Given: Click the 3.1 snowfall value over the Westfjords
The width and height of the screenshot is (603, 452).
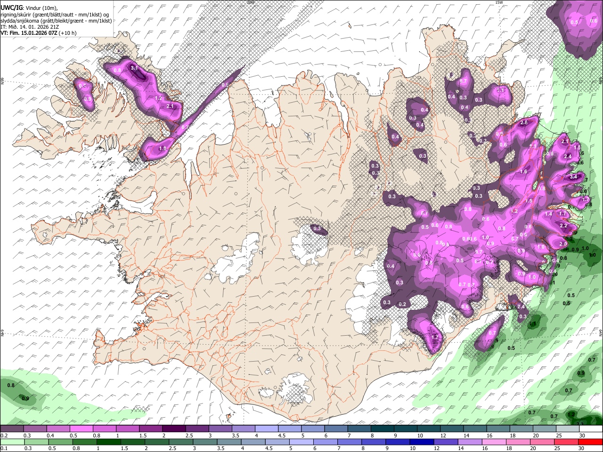Looking at the screenshot, I should pos(134,68).
